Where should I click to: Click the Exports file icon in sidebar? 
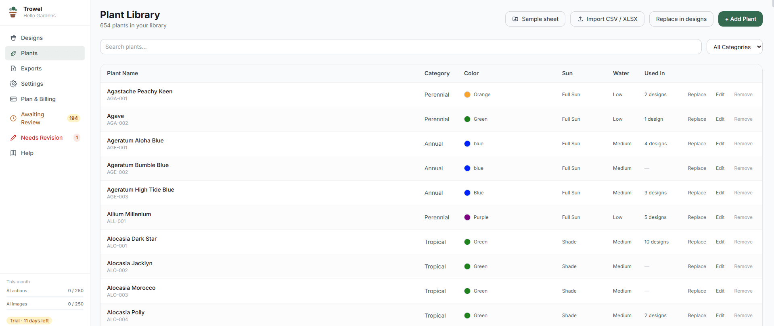pos(13,68)
